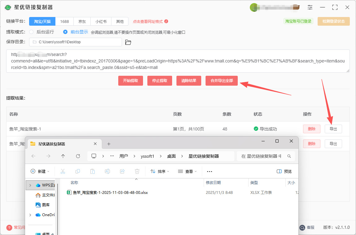The height and width of the screenshot is (235, 356).
Task: Delete the 鱼竿_淘宝搜索-1 result row
Action: click(311, 129)
